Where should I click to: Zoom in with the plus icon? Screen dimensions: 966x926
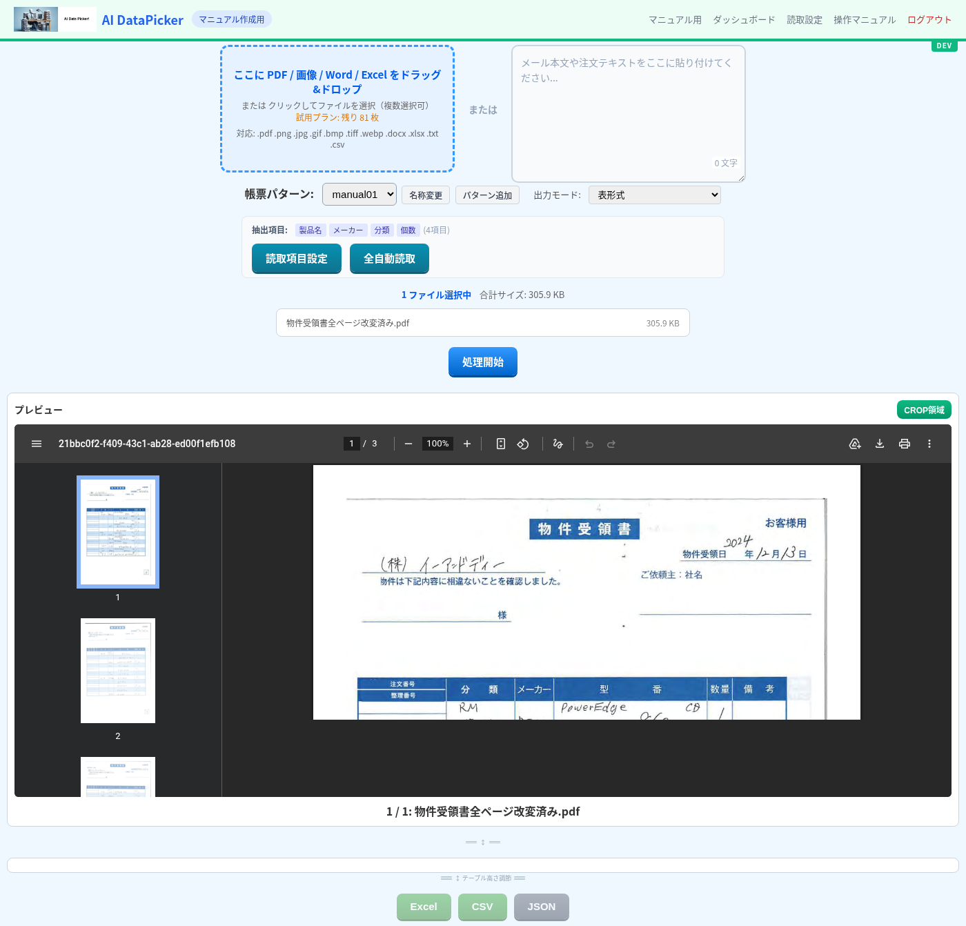(x=467, y=444)
